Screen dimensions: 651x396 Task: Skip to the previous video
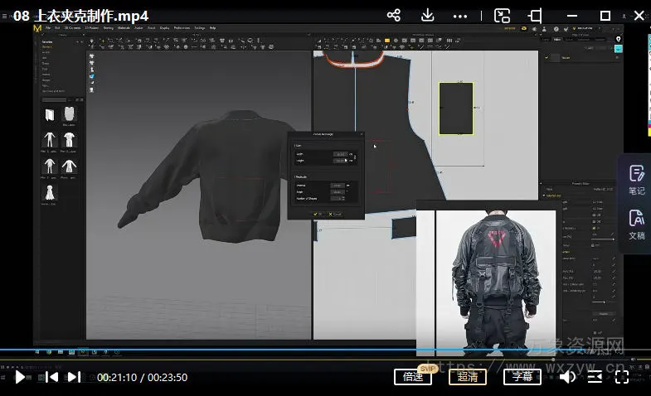[51, 377]
